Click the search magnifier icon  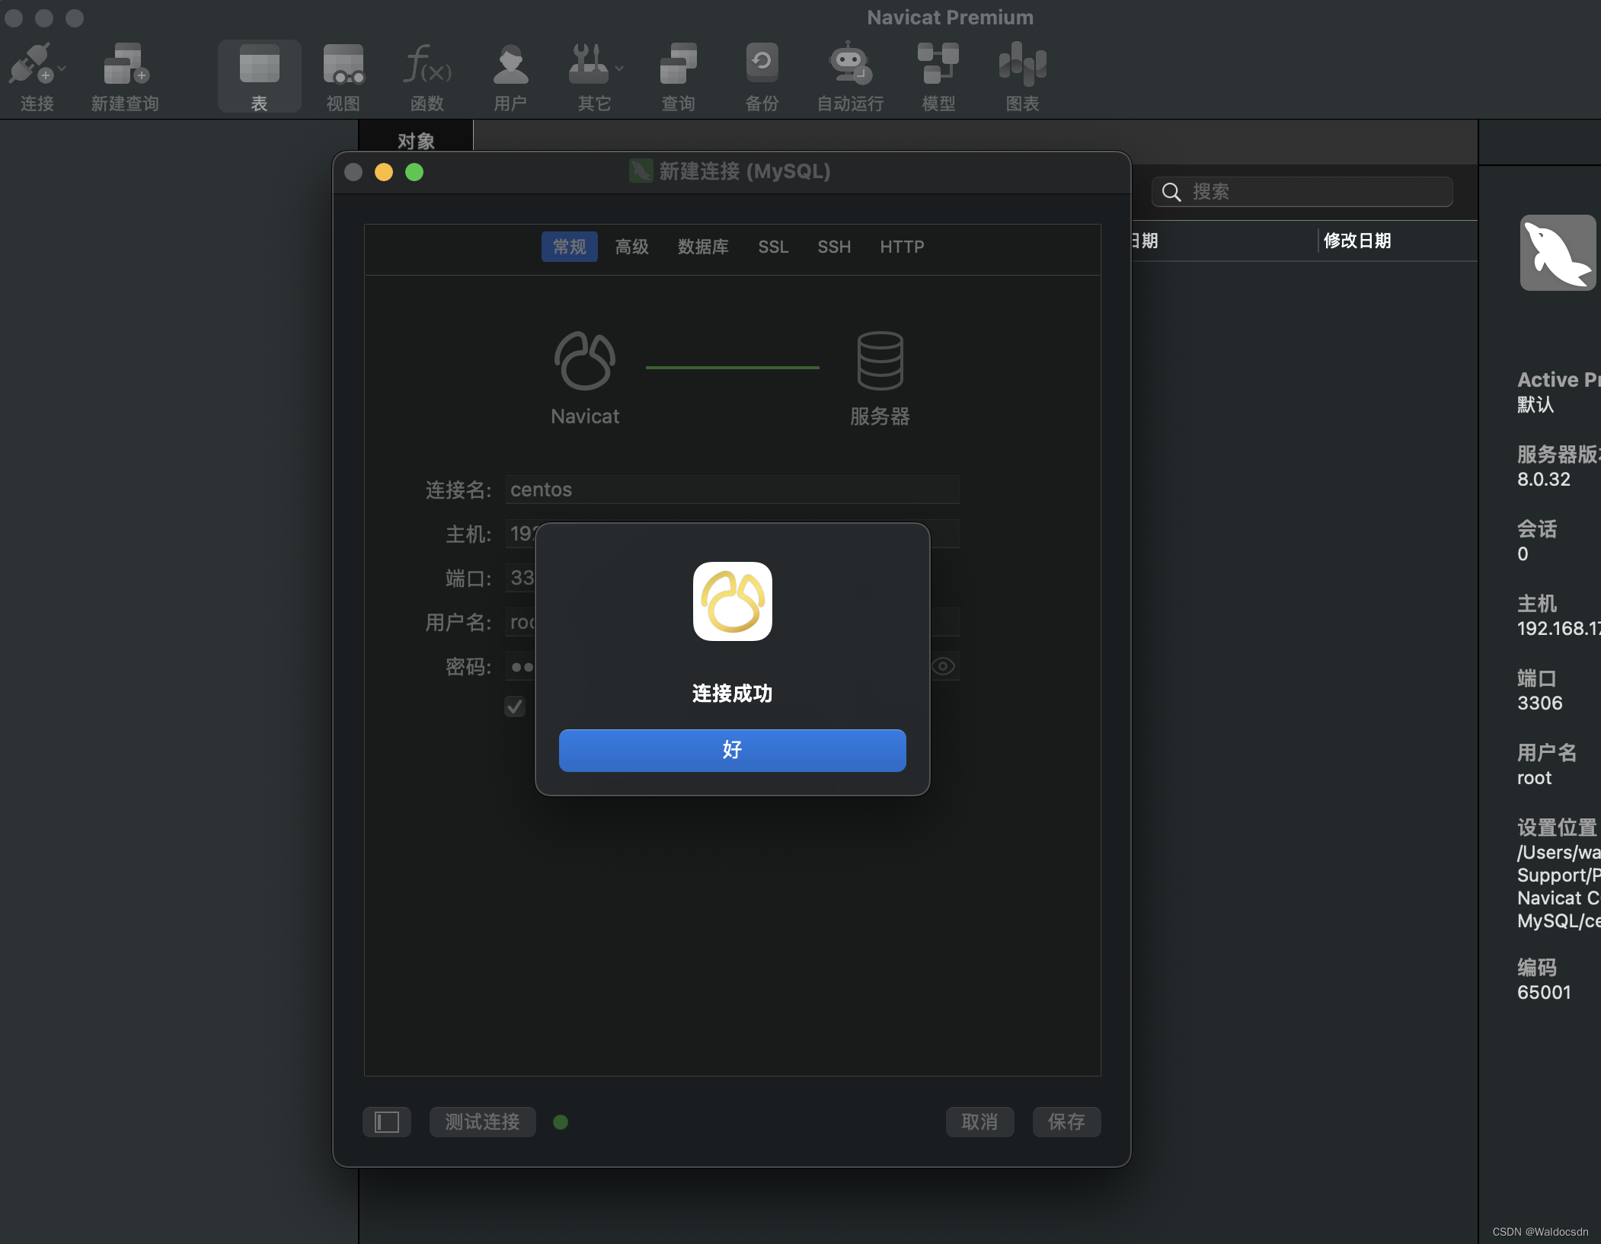pyautogui.click(x=1171, y=192)
